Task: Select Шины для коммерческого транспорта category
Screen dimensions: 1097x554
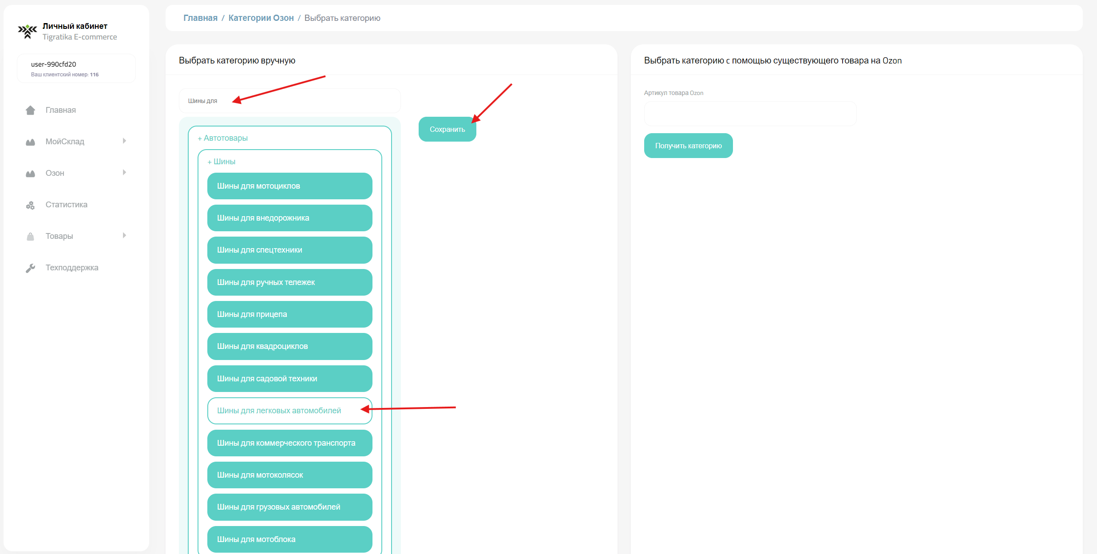Action: [x=290, y=443]
